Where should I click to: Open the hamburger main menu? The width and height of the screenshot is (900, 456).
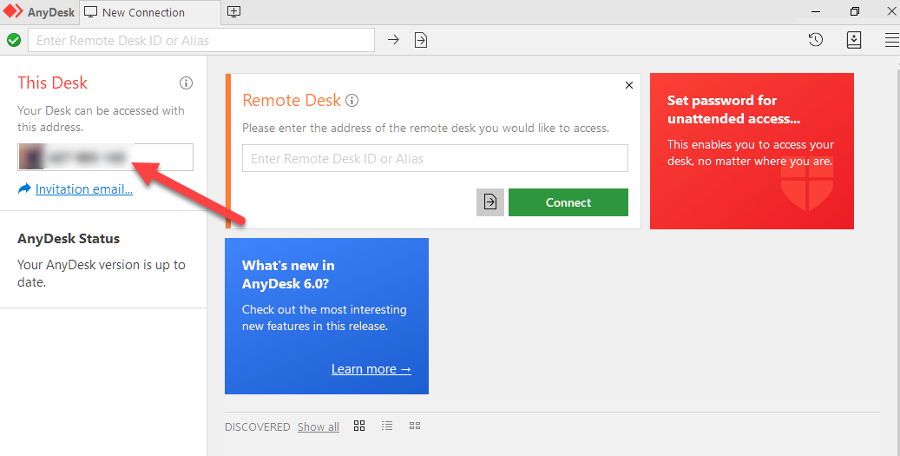click(892, 40)
